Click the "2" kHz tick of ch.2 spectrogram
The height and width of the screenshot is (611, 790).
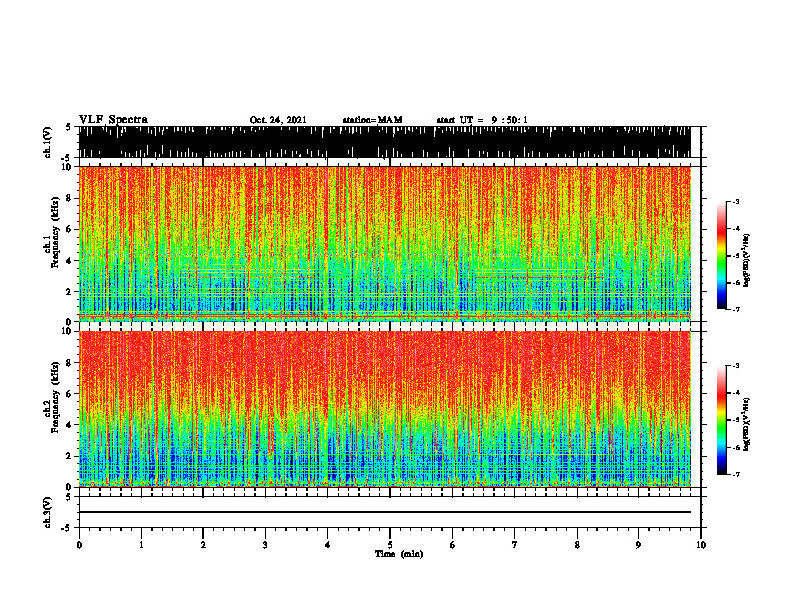(69, 456)
